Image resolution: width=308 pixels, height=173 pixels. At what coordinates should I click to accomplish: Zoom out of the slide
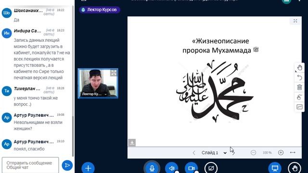[254, 153]
